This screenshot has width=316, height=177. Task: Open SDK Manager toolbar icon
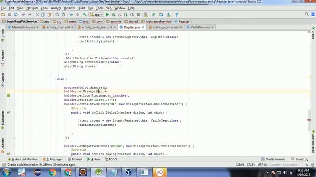(x=168, y=14)
